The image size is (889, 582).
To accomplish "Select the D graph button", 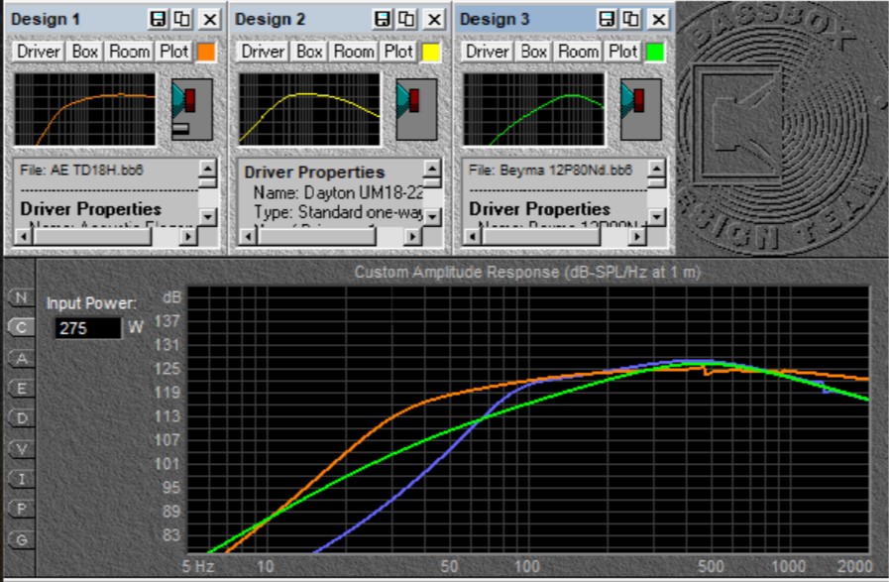I will coord(22,418).
